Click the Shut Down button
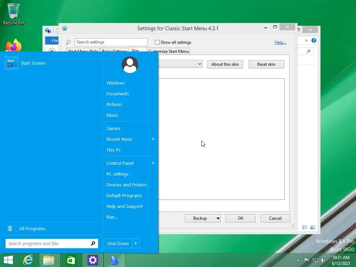Screen dimensions: 356x267 pyautogui.click(x=118, y=243)
